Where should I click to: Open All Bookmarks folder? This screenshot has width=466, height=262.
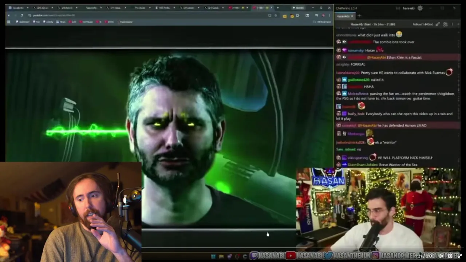click(x=321, y=22)
